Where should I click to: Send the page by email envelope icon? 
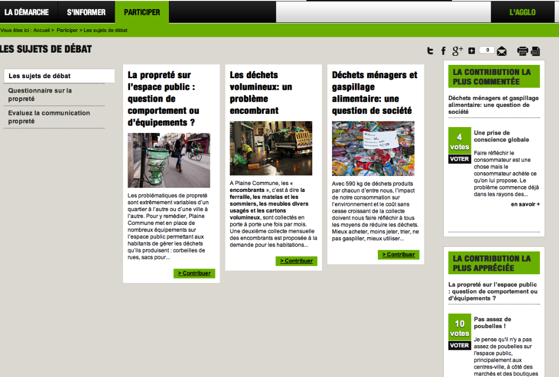(x=501, y=51)
